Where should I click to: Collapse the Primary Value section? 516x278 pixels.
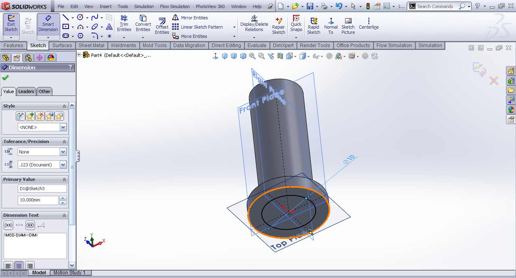[64, 180]
